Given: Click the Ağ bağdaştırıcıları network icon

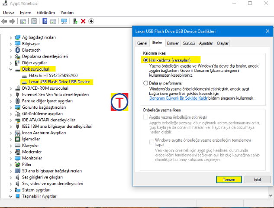Looking at the screenshot, I should [x=17, y=37].
